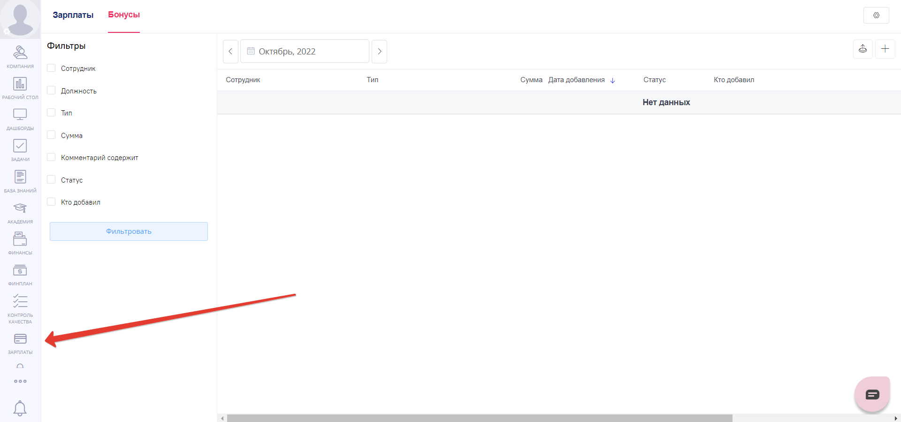The width and height of the screenshot is (901, 422).
Task: Select the Бонусы tab
Action: tap(124, 15)
